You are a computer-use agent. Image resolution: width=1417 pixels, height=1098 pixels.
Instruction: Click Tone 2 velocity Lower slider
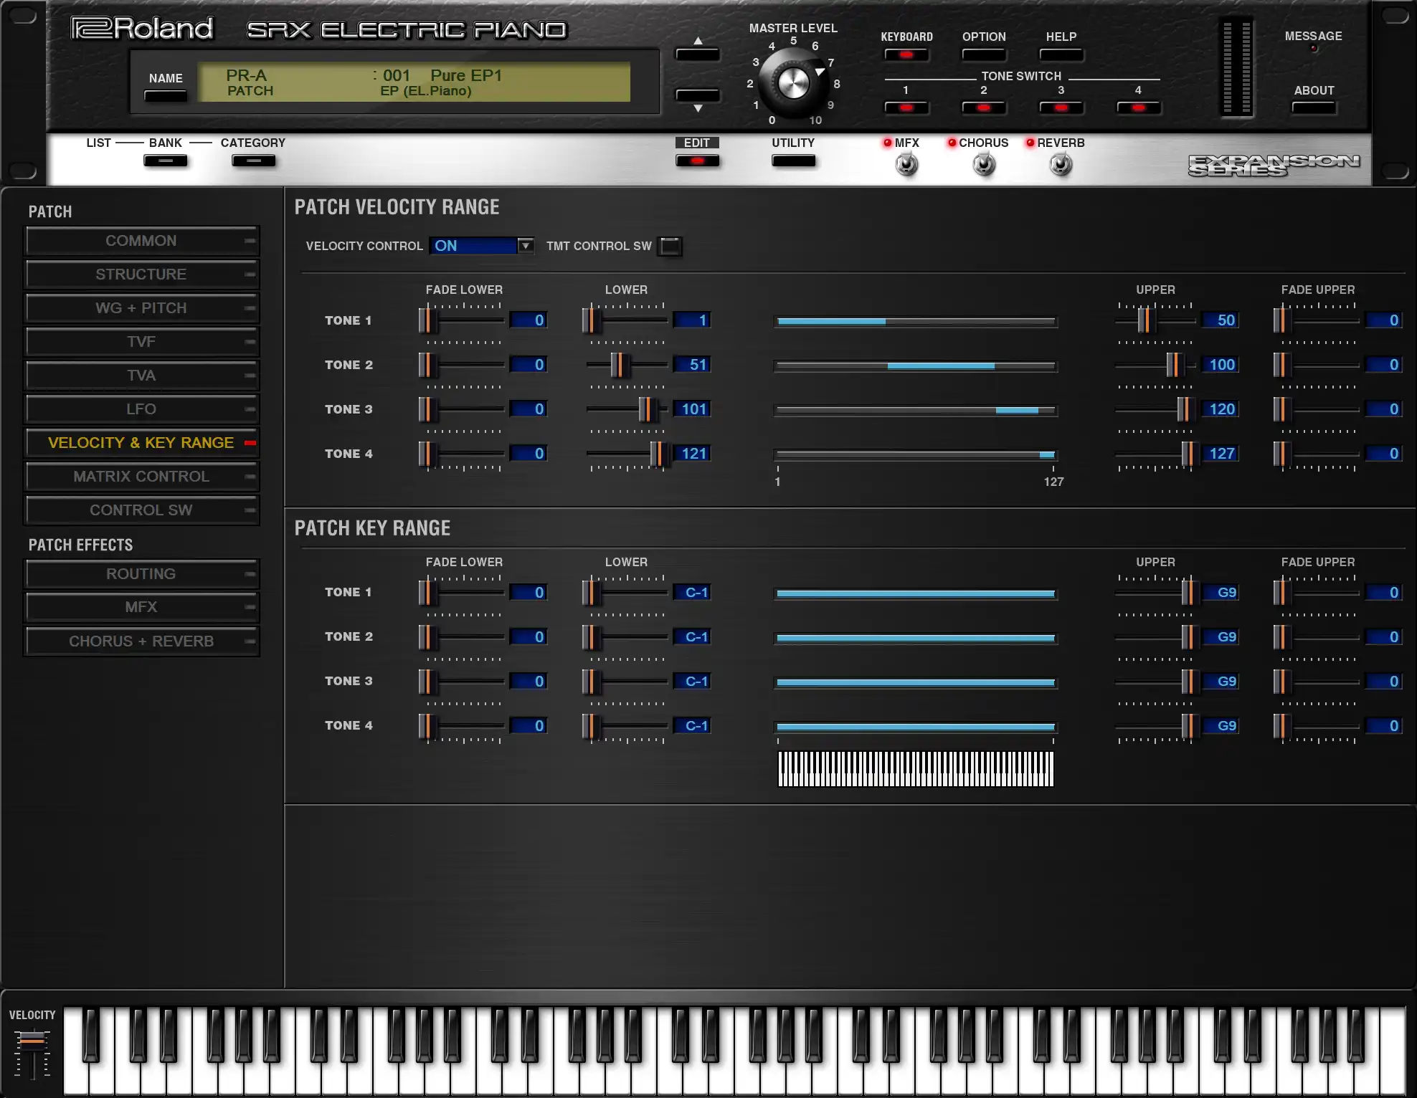coord(620,365)
